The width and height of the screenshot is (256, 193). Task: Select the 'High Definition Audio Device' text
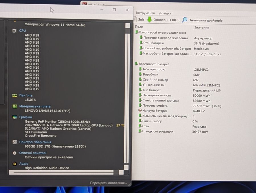tap(47, 168)
